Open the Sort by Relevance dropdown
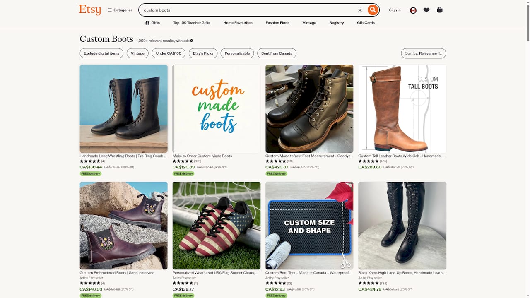The width and height of the screenshot is (530, 298). [423, 53]
